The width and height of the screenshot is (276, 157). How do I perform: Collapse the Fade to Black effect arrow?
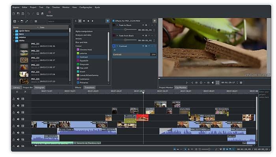(x=117, y=25)
